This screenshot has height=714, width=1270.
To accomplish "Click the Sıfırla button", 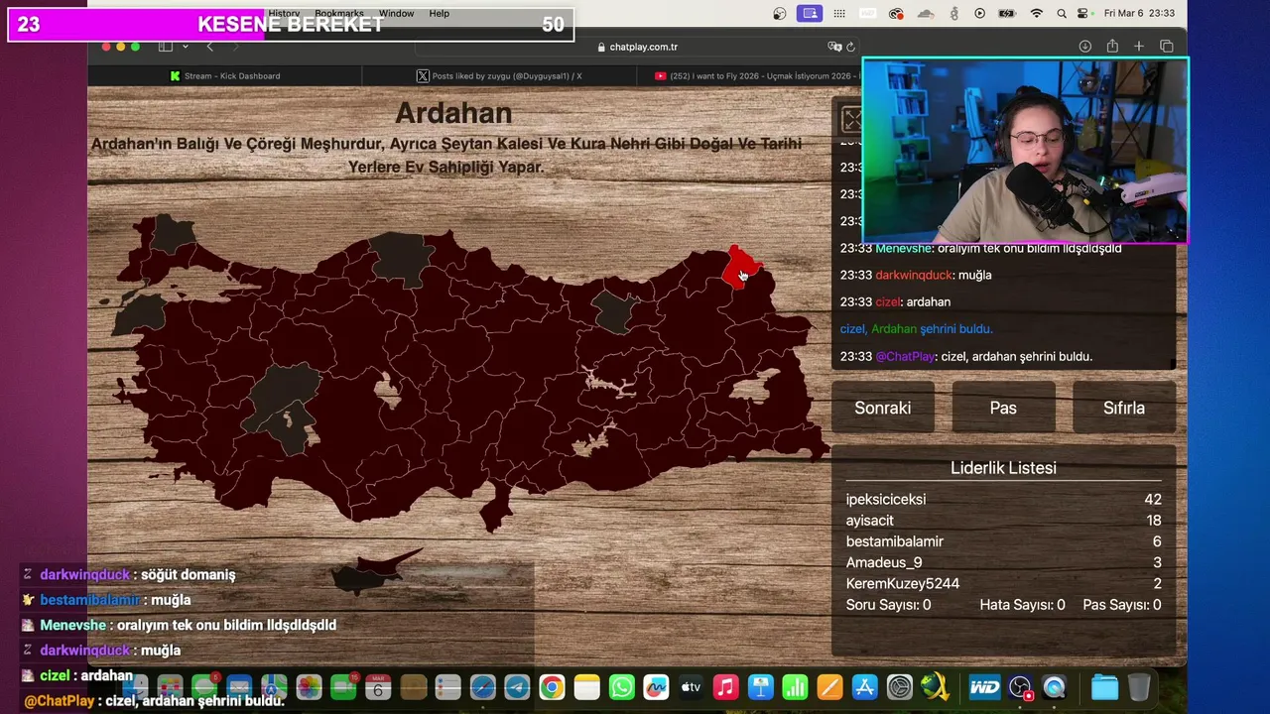I will pyautogui.click(x=1124, y=408).
